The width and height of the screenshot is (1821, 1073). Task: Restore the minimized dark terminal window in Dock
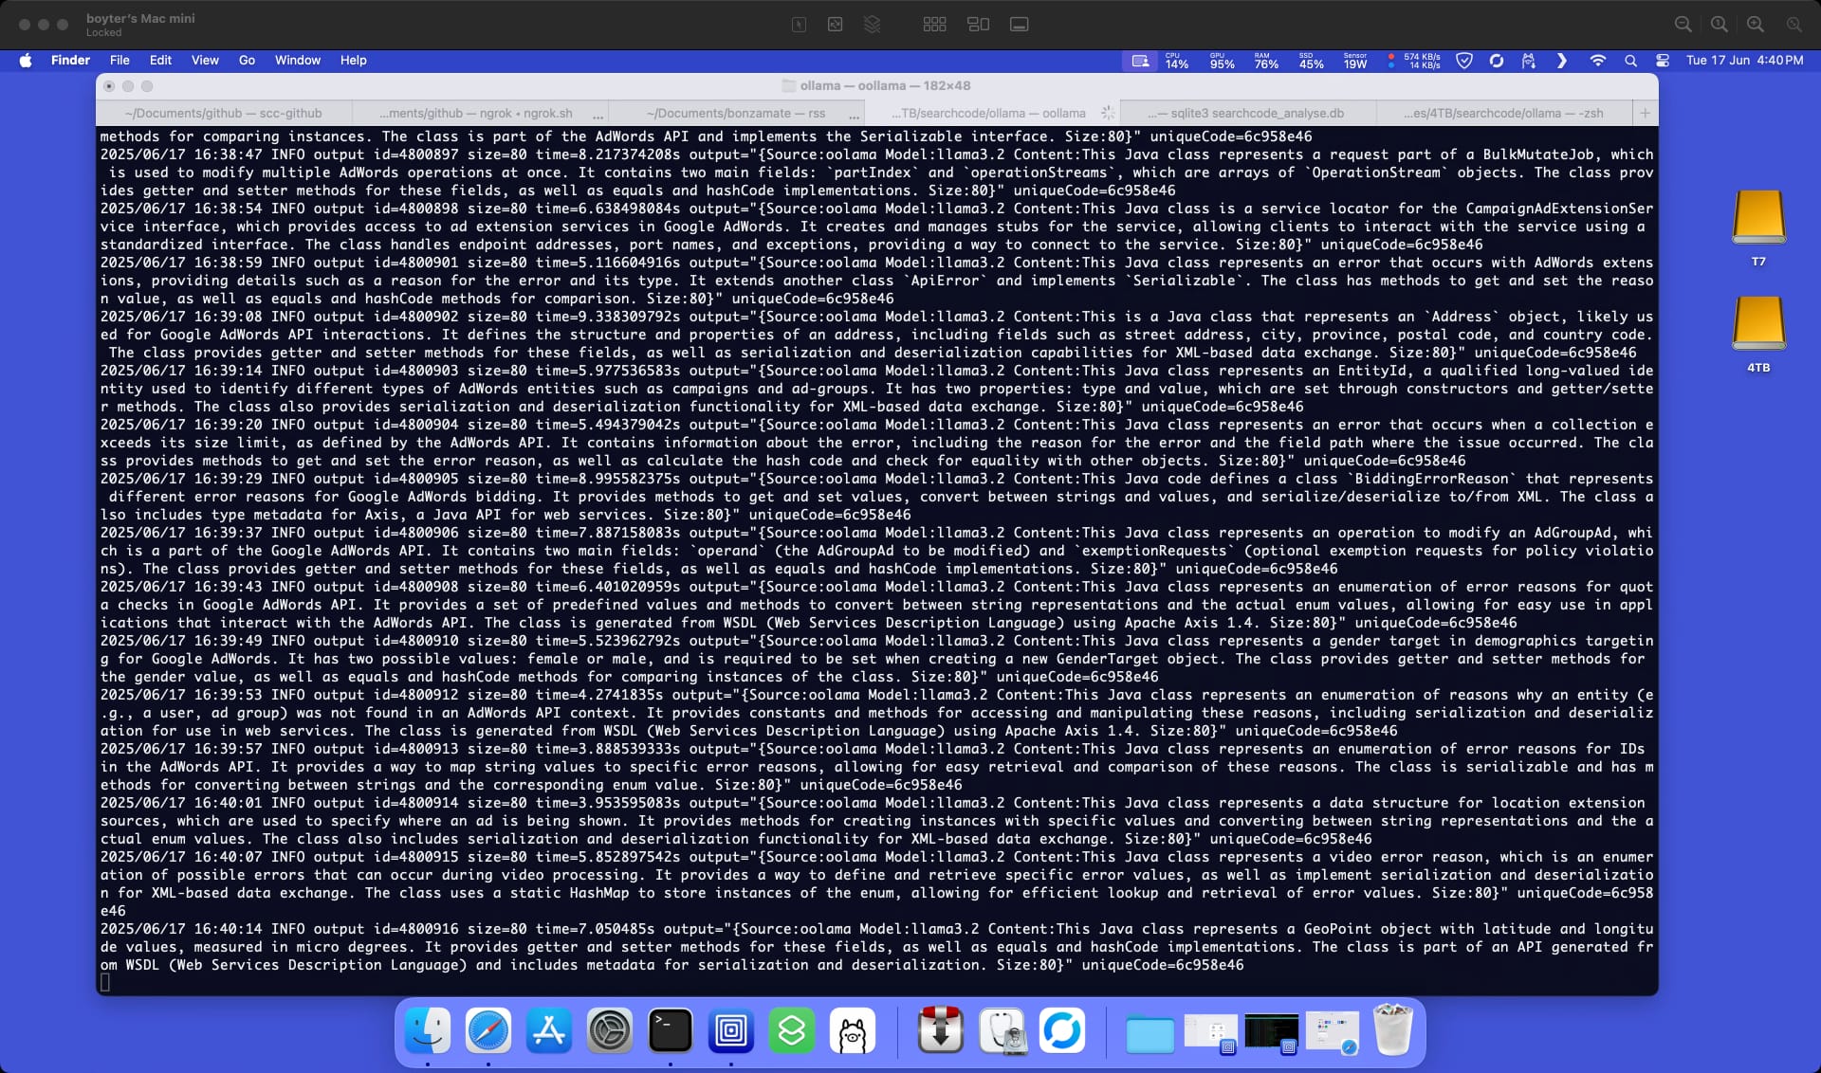(x=1271, y=1032)
